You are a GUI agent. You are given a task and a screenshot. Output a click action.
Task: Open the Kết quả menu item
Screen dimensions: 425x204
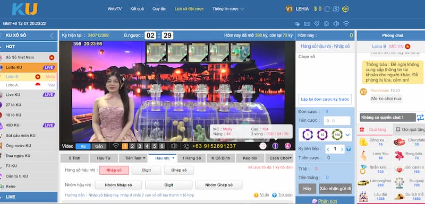point(137,9)
